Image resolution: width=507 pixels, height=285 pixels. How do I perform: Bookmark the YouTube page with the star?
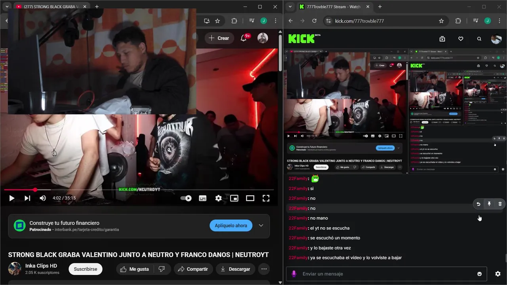coord(217,21)
